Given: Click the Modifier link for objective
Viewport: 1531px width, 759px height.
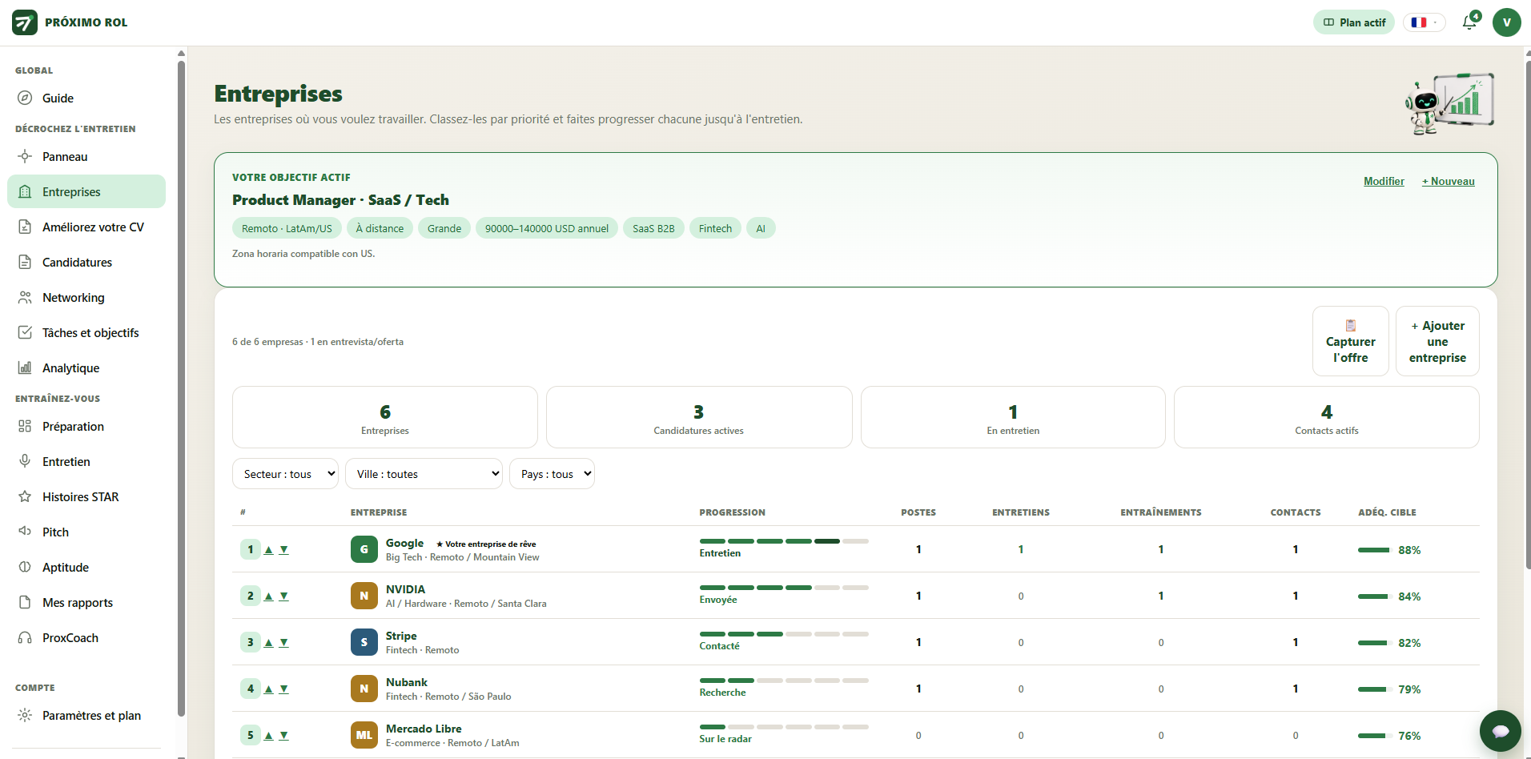Looking at the screenshot, I should point(1384,182).
